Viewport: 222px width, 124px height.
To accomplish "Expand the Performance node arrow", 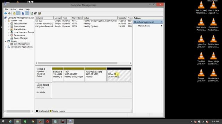I will (x=9, y=35).
